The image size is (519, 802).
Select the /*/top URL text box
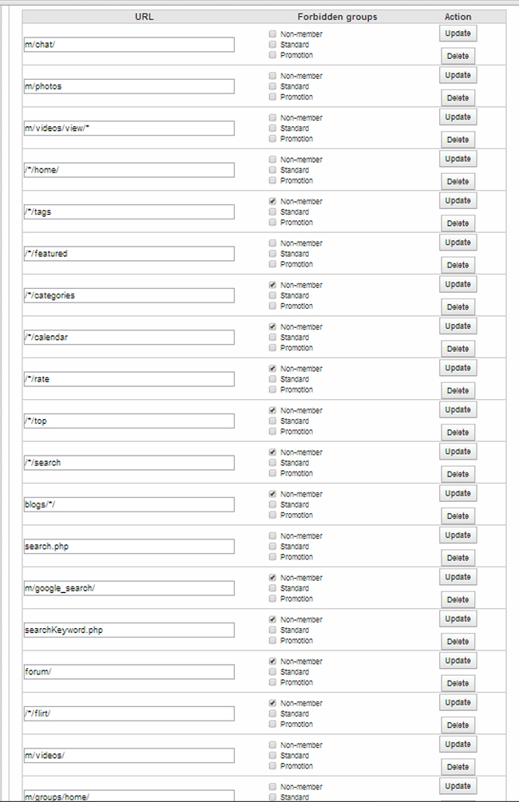click(129, 421)
